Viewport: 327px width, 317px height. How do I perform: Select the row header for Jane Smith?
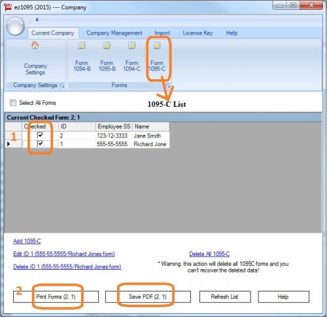tap(14, 136)
